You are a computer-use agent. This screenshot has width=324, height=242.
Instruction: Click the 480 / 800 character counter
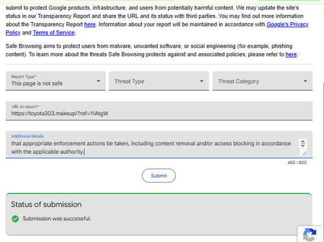(x=297, y=162)
